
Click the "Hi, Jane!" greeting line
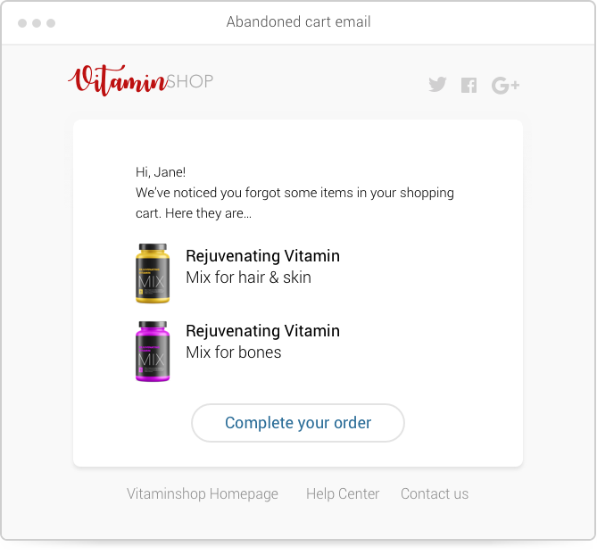point(161,172)
